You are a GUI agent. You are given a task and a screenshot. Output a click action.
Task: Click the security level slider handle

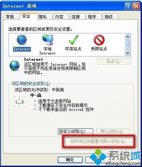[x=19, y=102]
